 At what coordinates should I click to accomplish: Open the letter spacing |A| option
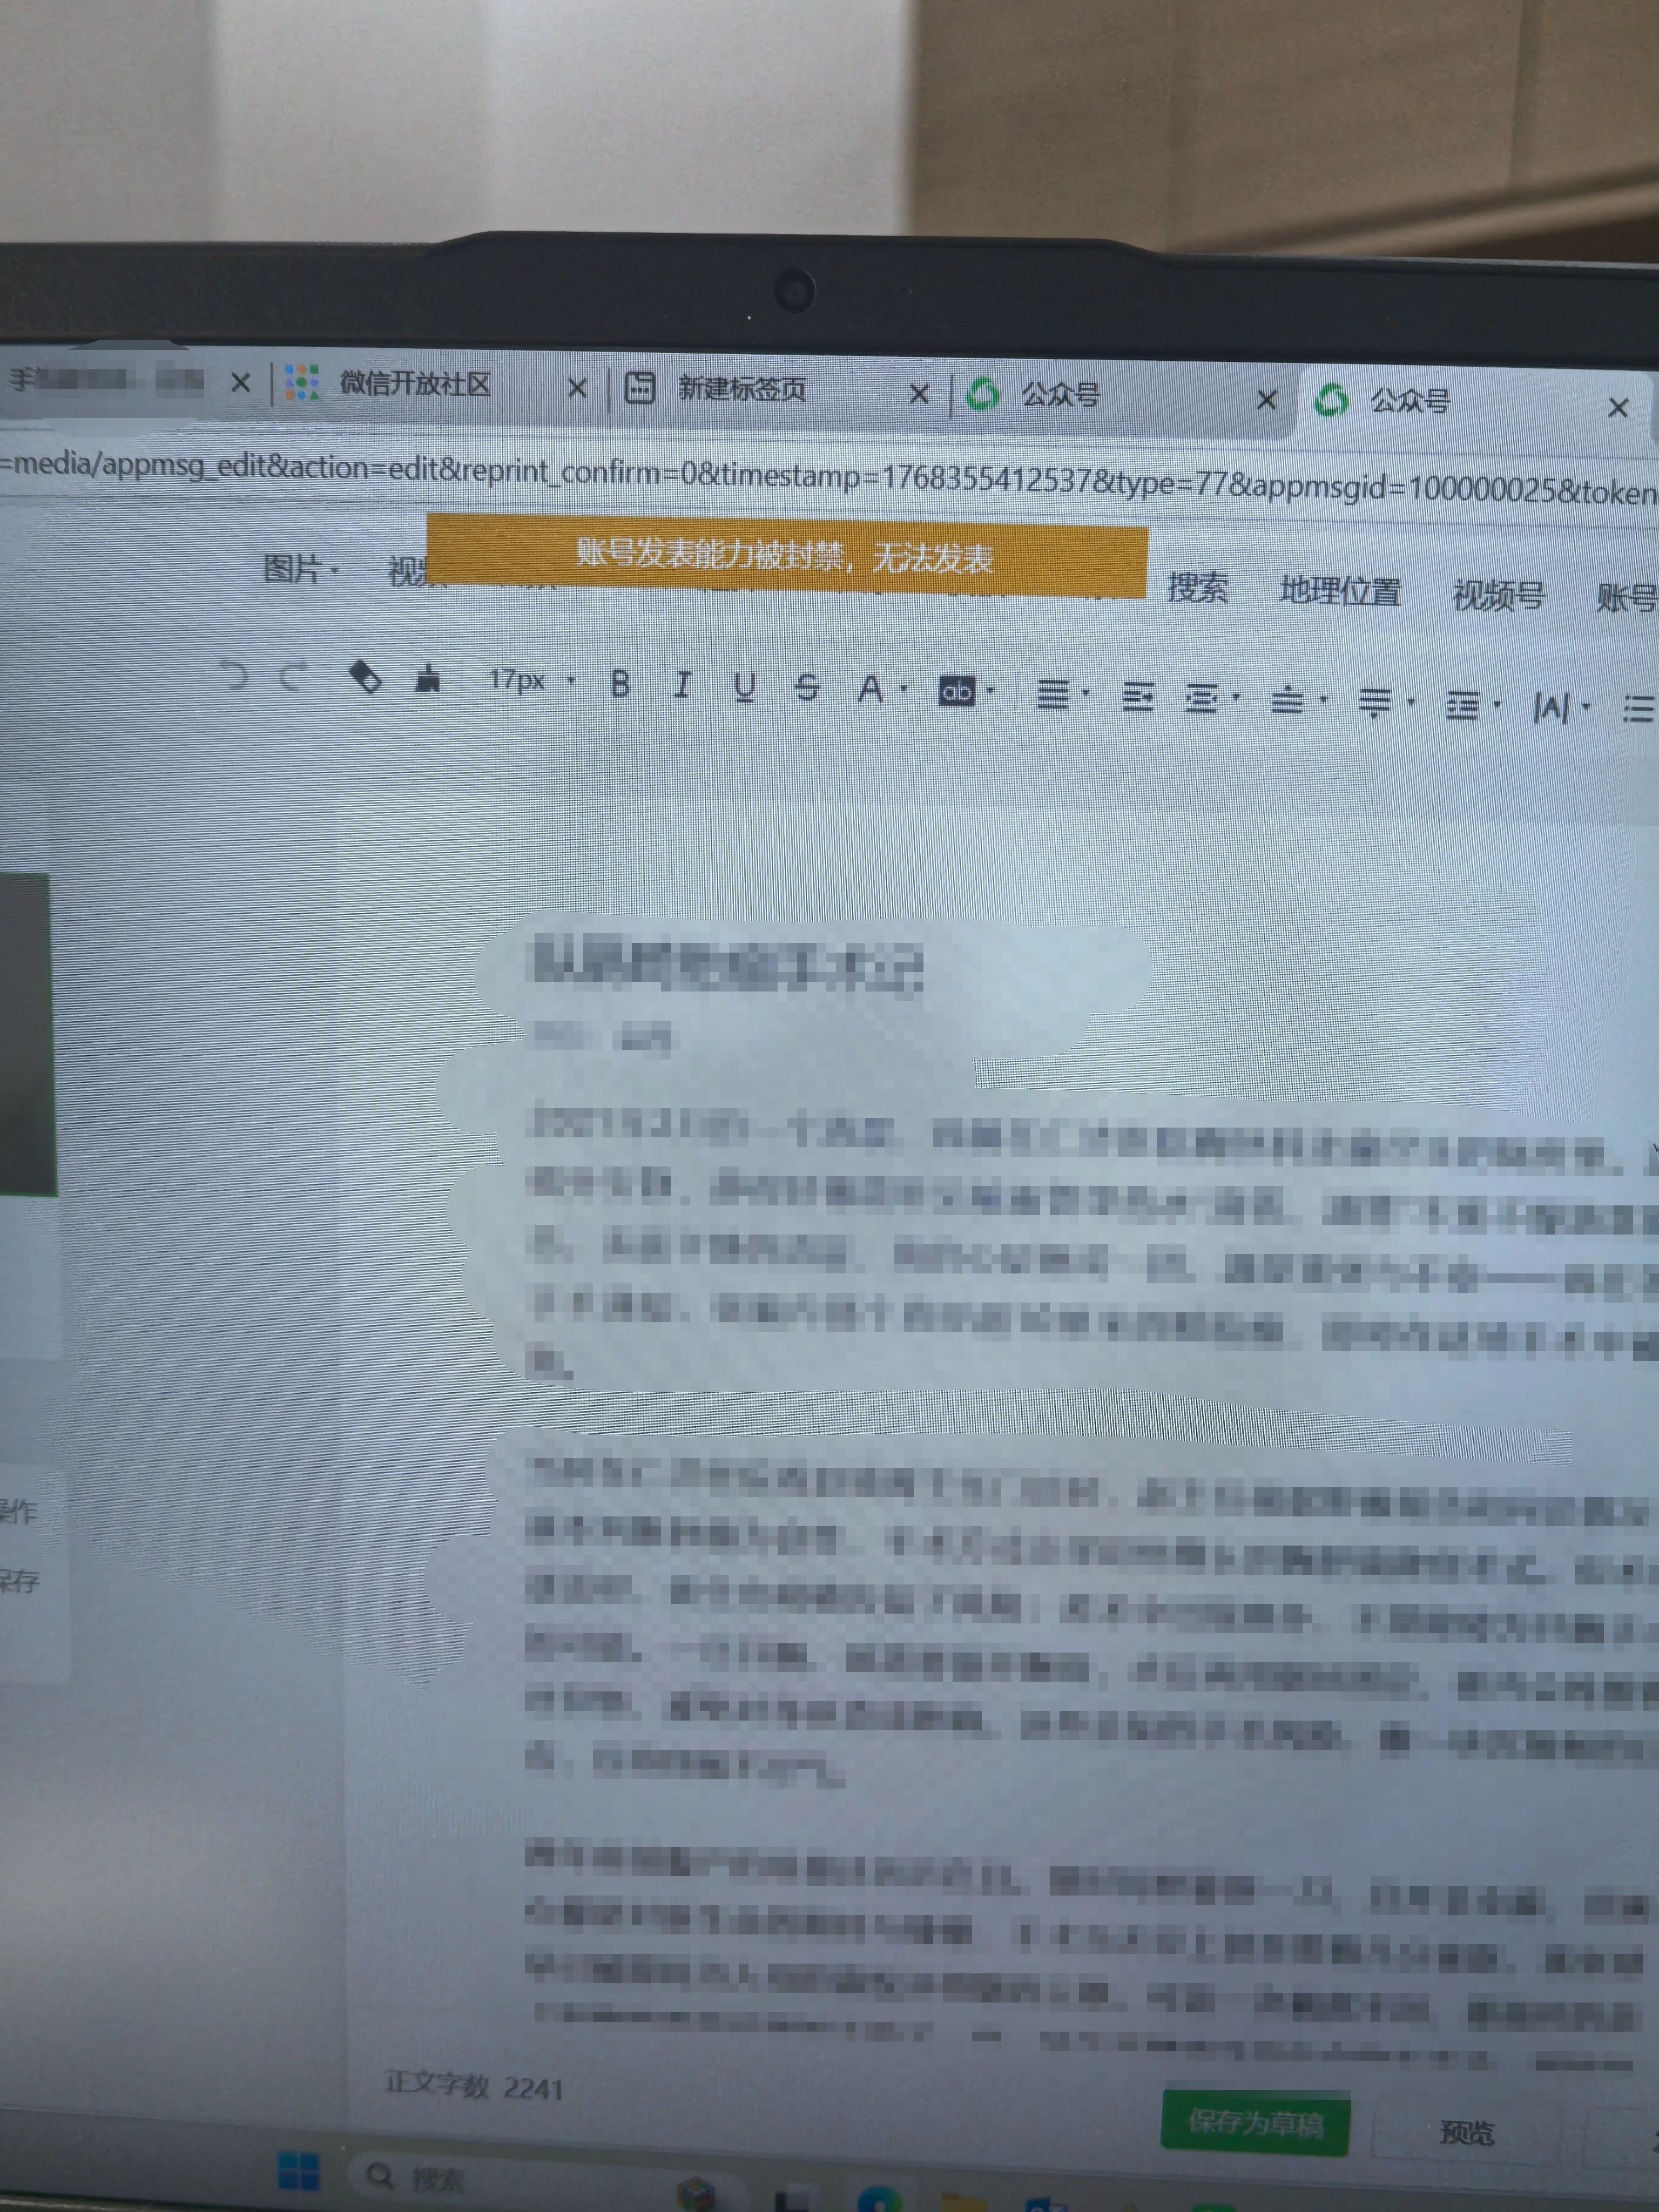(1551, 708)
